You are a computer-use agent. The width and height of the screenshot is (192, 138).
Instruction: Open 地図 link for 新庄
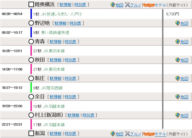point(184,79)
